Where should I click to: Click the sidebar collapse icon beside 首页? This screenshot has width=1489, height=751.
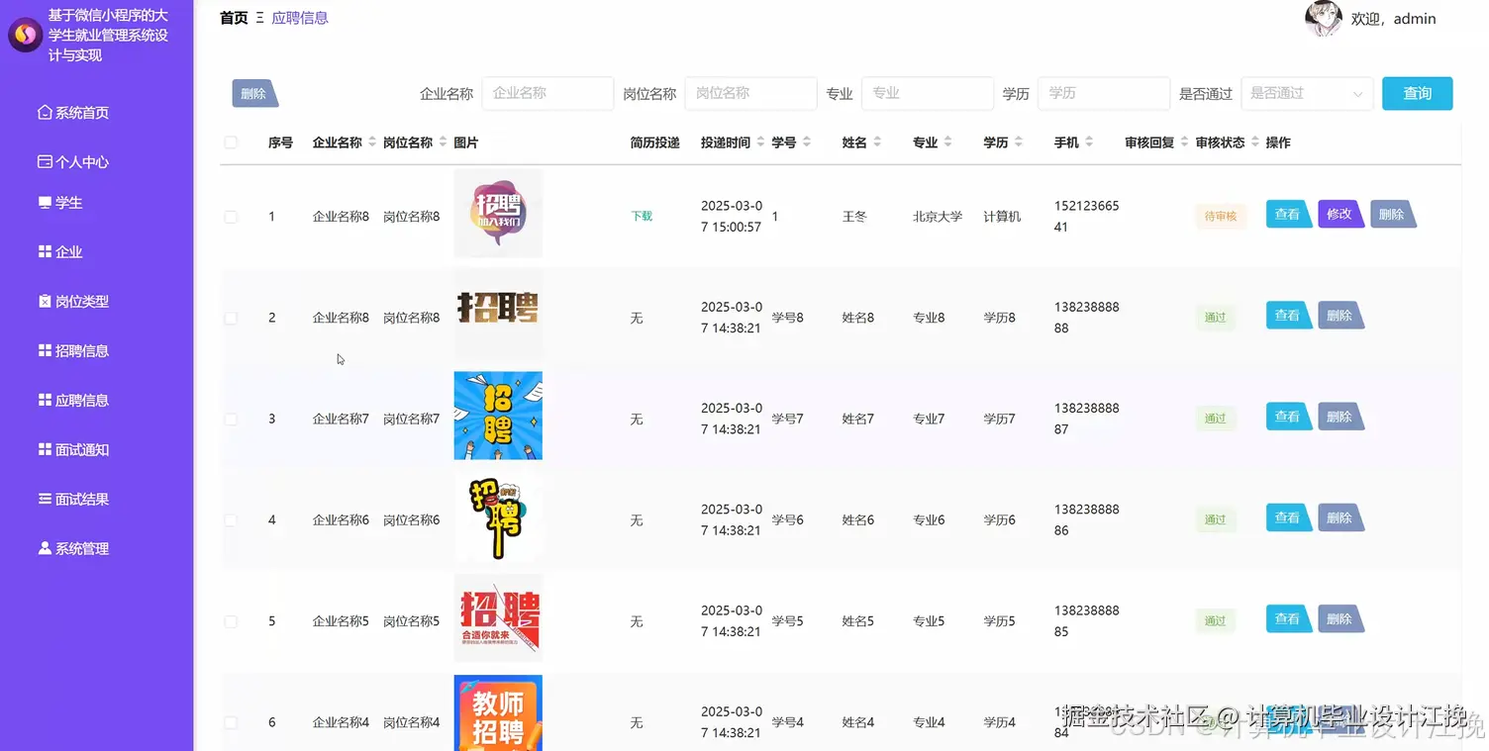click(x=261, y=17)
